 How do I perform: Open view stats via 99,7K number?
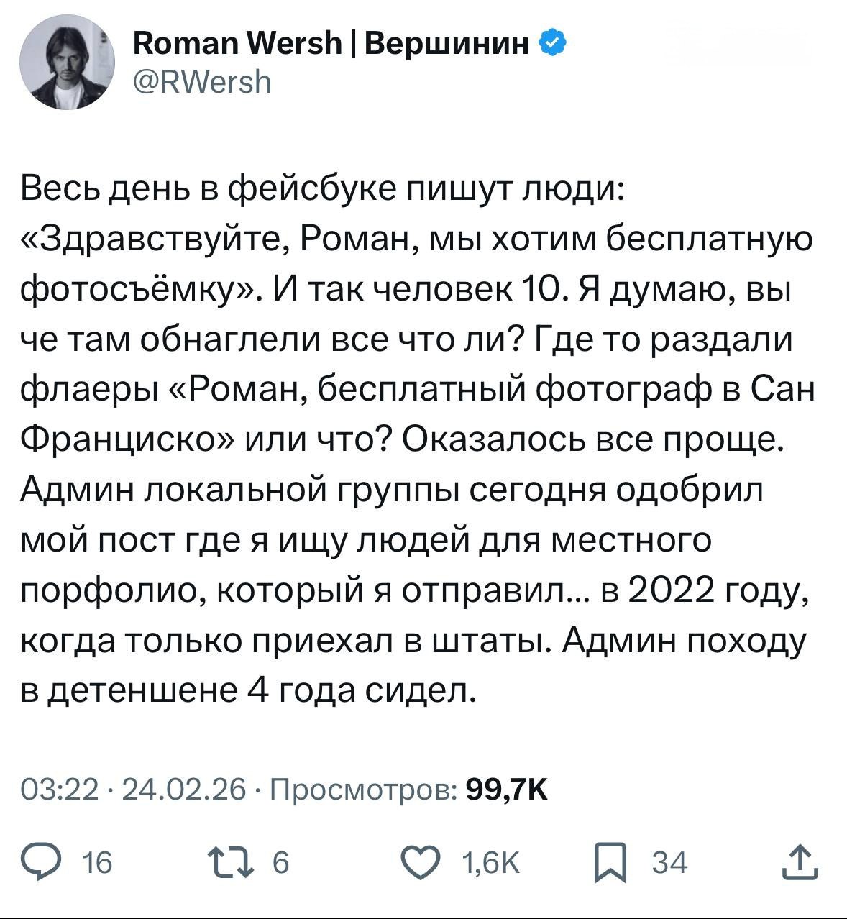click(507, 790)
